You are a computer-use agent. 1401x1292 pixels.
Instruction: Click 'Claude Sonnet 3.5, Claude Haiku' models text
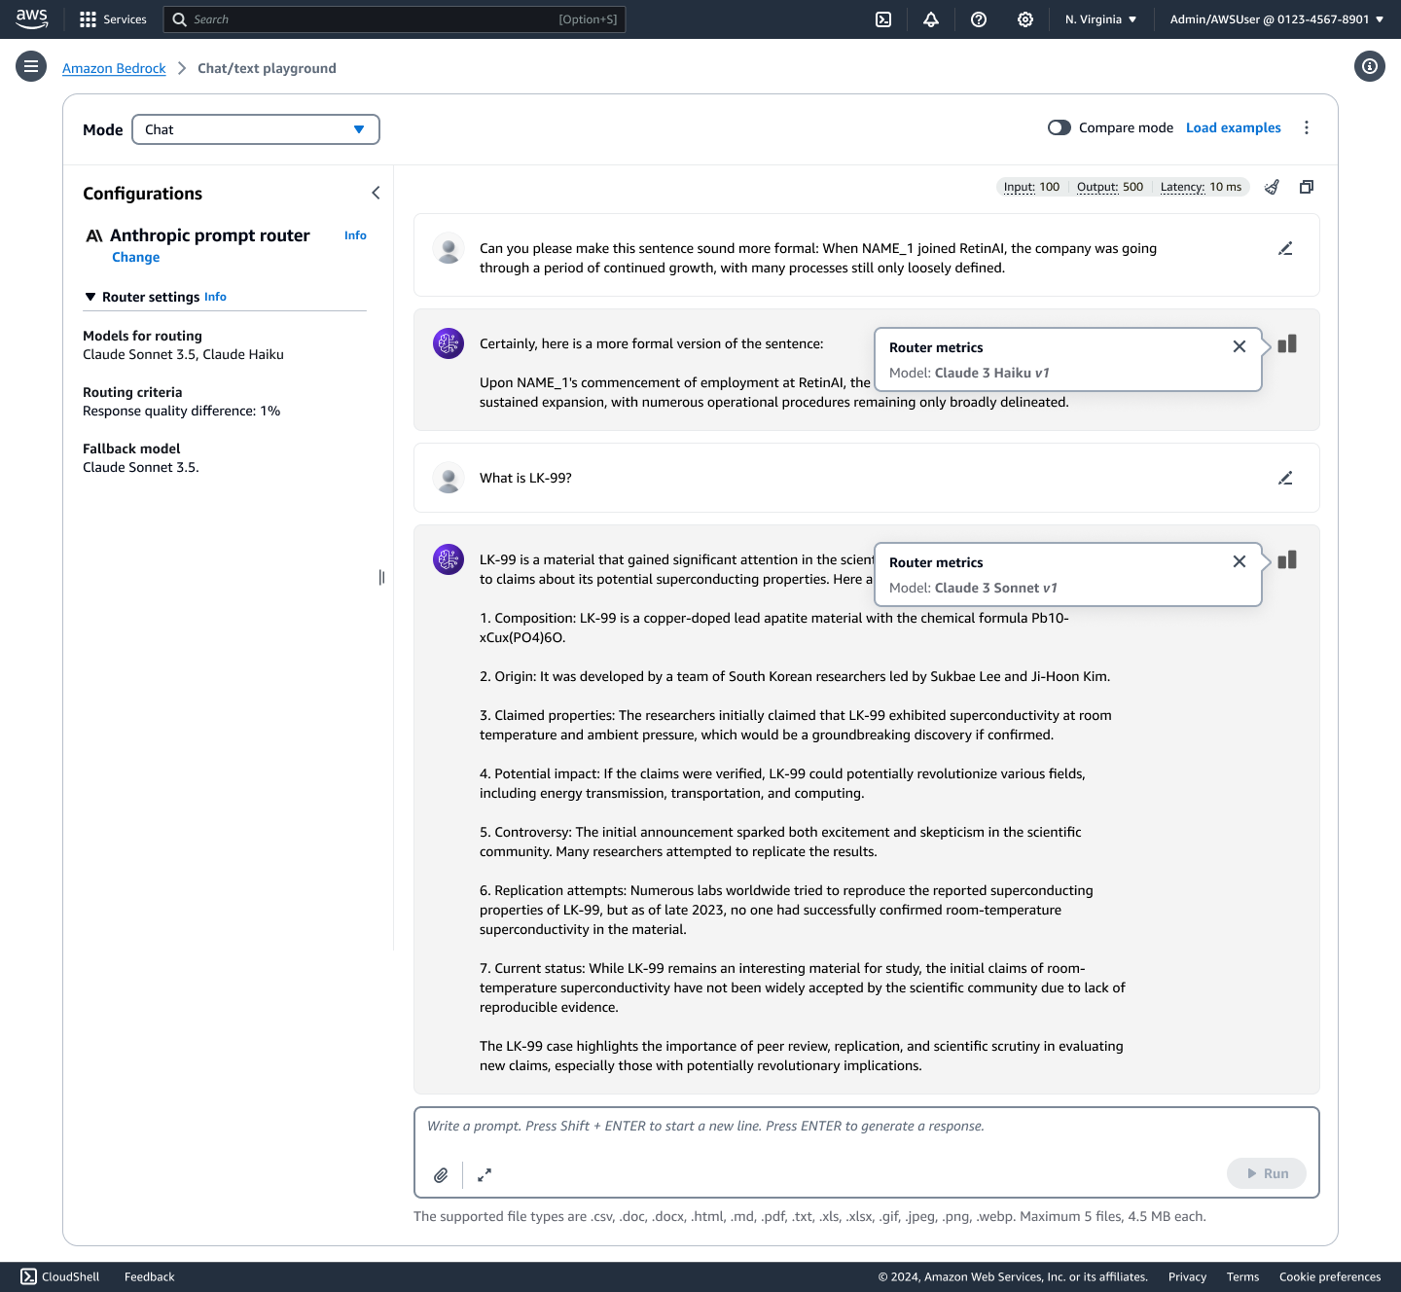(x=183, y=354)
